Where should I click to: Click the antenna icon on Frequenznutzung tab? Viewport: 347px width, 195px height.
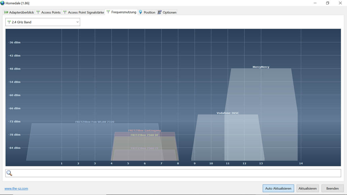click(108, 12)
